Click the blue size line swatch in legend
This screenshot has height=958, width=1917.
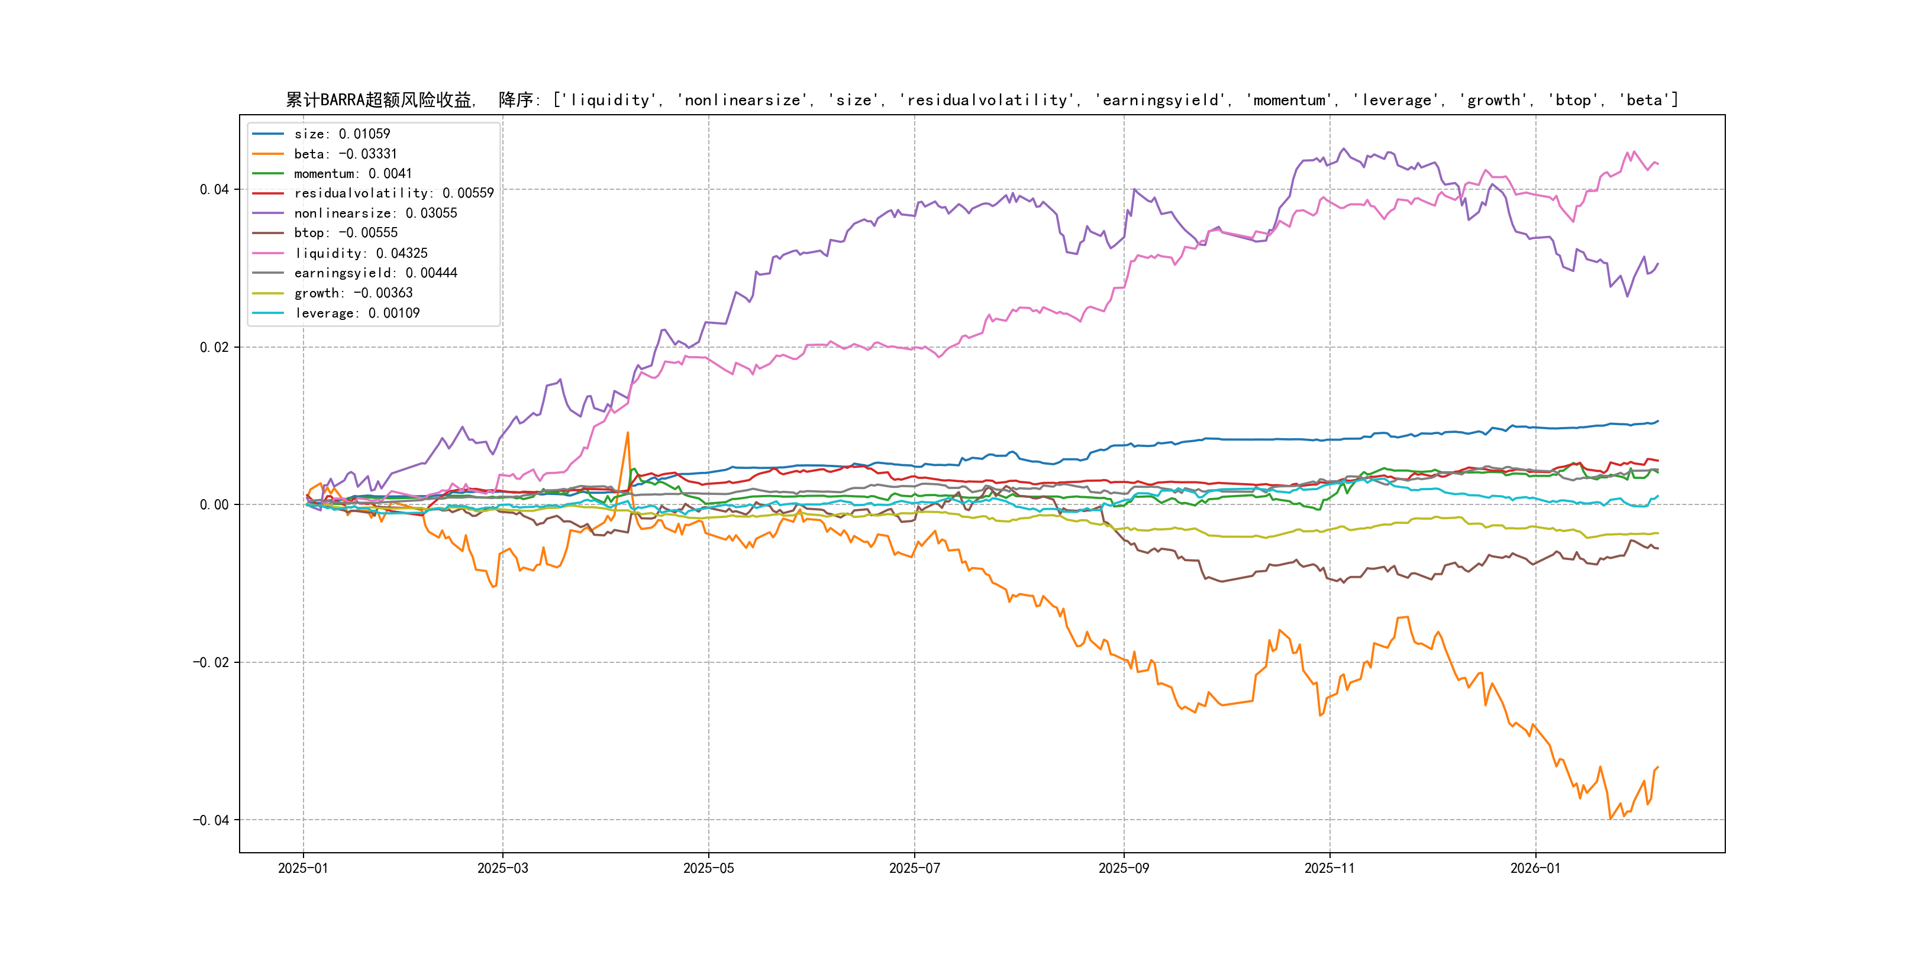pos(268,134)
